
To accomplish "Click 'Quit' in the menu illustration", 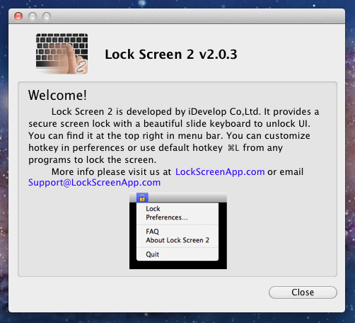I will (x=152, y=254).
